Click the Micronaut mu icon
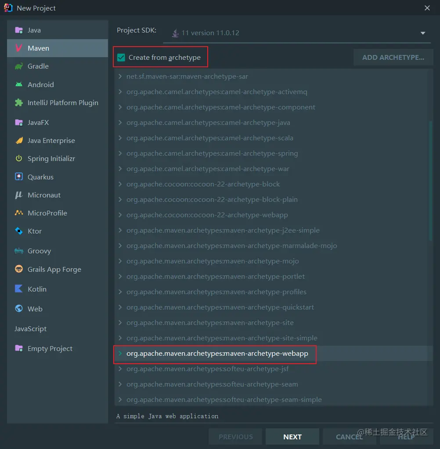The width and height of the screenshot is (440, 449). coord(19,195)
